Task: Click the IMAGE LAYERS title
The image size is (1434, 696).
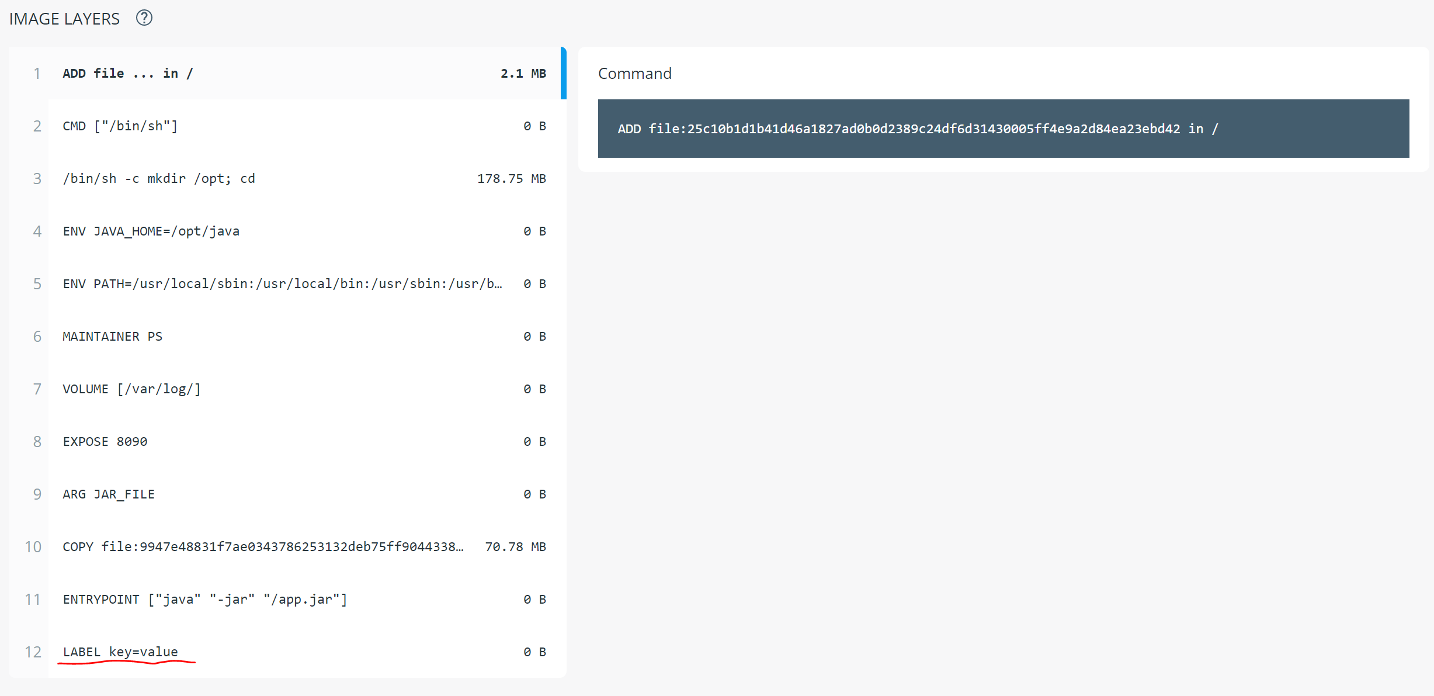Action: 64,19
